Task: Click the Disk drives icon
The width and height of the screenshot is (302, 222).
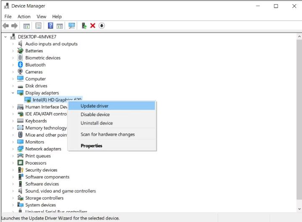Action: (20, 86)
